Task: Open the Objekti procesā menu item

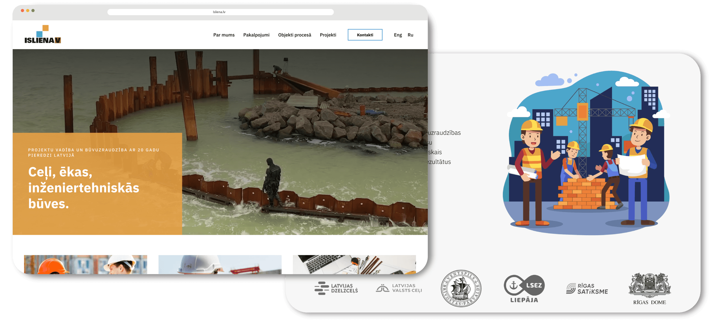Action: tap(294, 35)
